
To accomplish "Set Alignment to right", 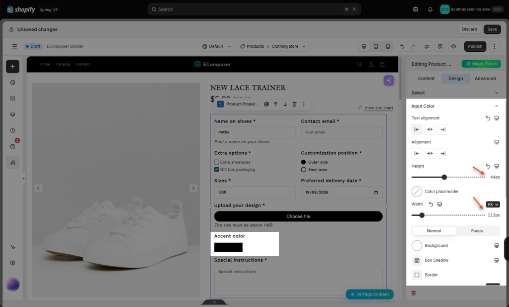I will [443, 153].
